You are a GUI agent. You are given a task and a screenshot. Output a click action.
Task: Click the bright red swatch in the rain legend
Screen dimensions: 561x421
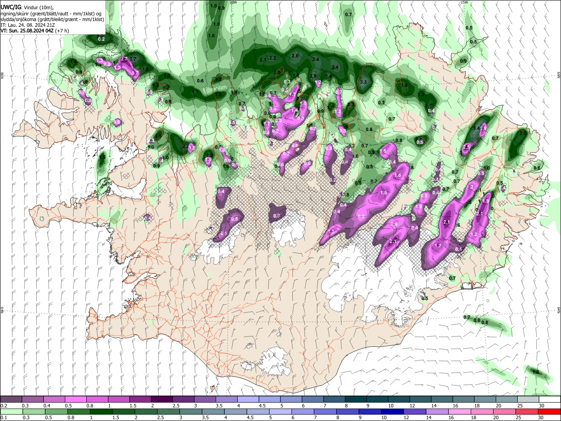tap(549, 411)
